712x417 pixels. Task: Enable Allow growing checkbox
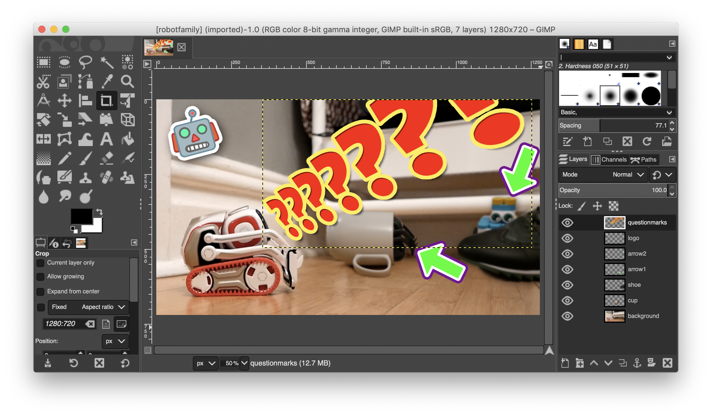pos(41,277)
